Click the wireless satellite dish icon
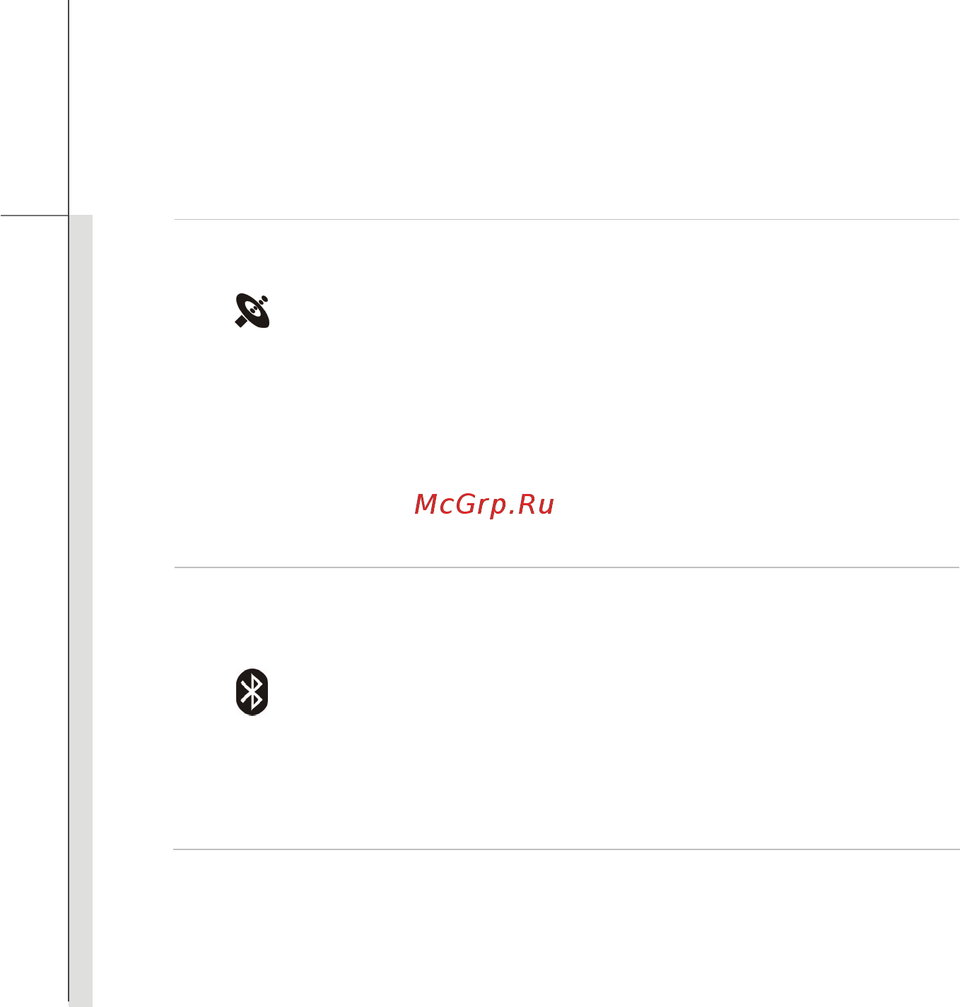This screenshot has width=960, height=1007. (x=252, y=310)
